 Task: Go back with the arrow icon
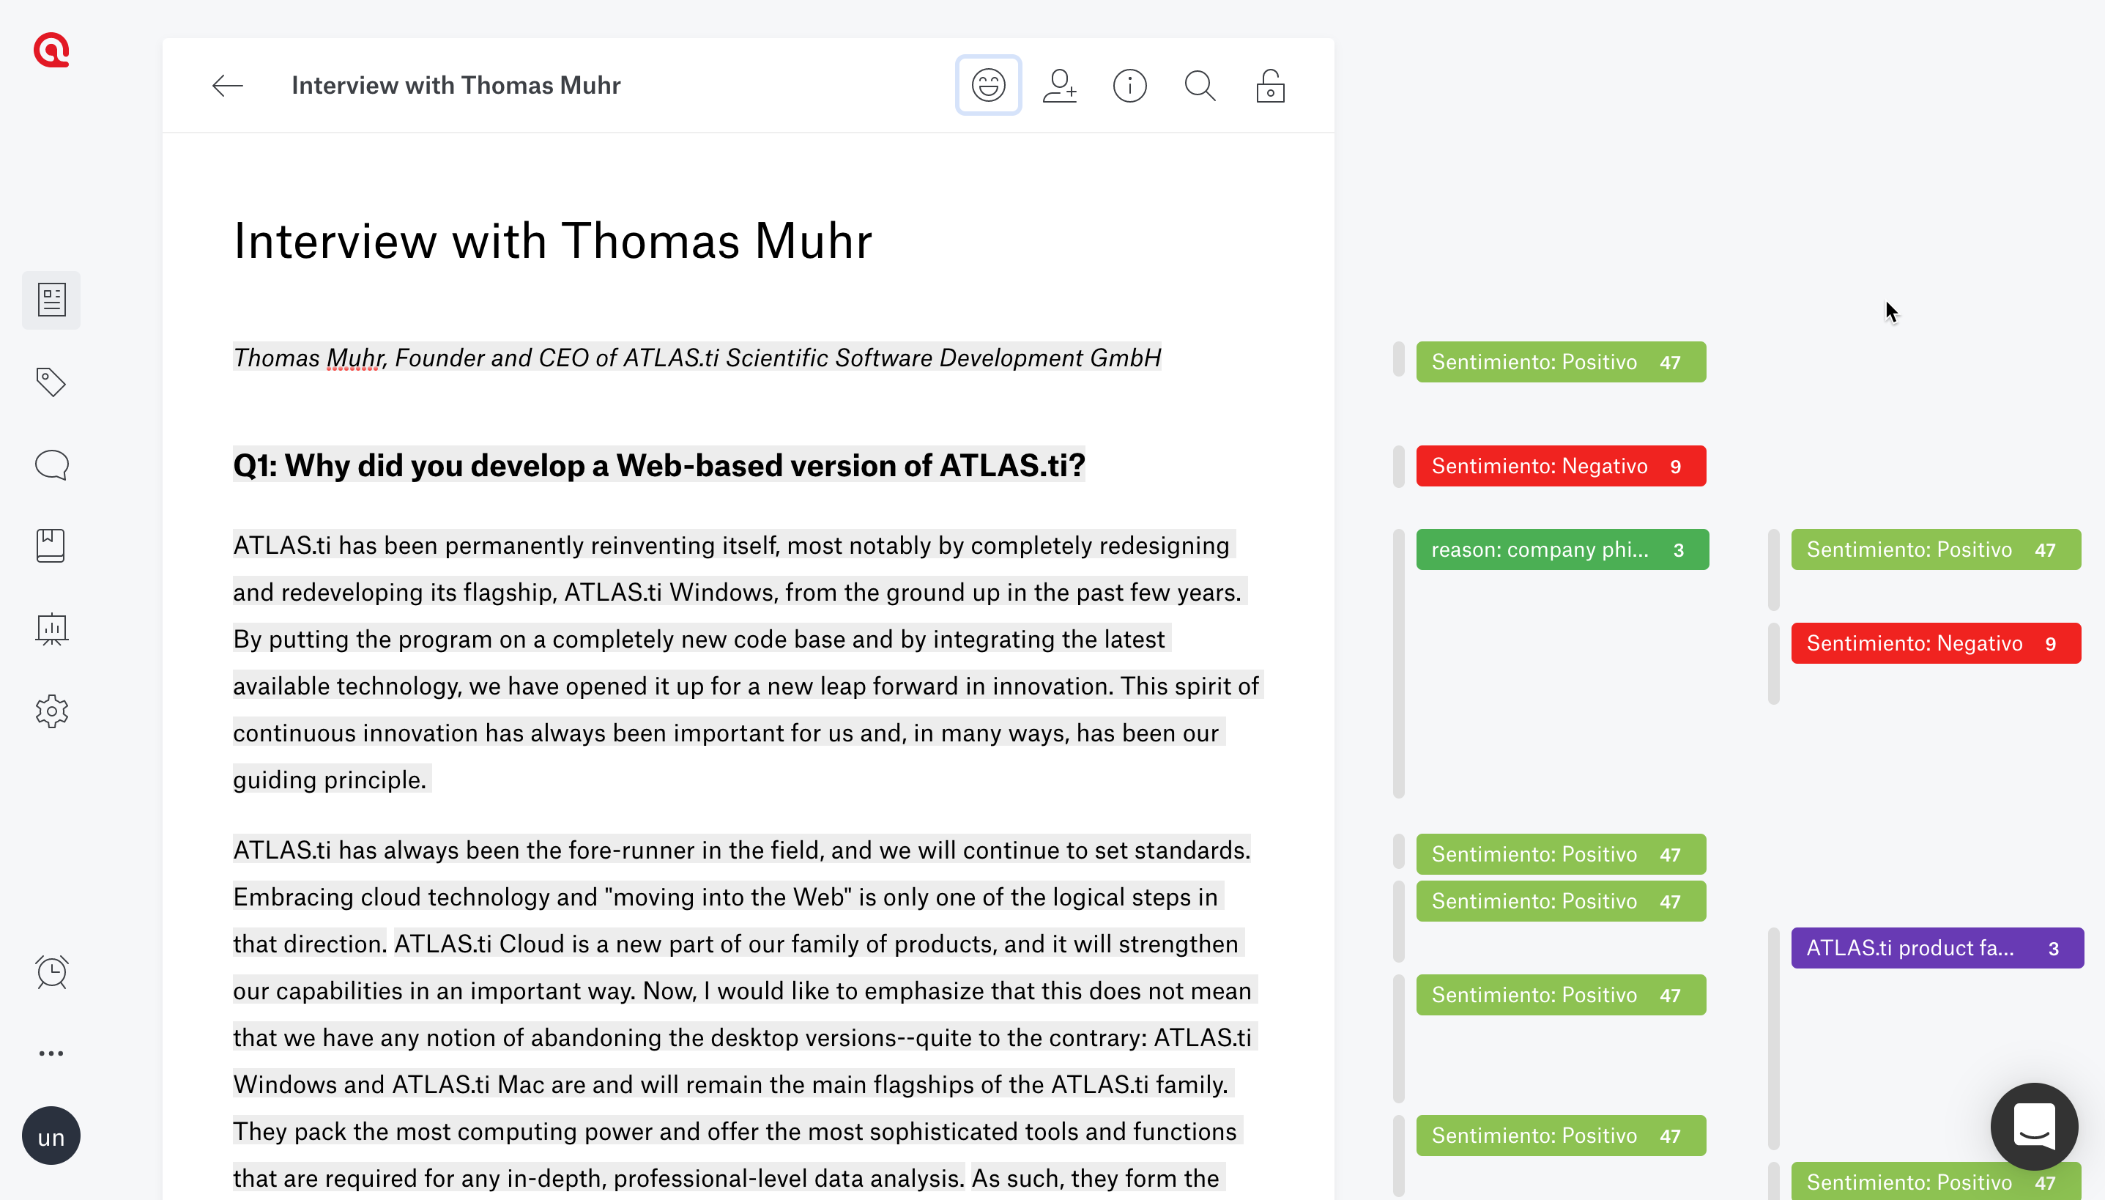coord(226,85)
